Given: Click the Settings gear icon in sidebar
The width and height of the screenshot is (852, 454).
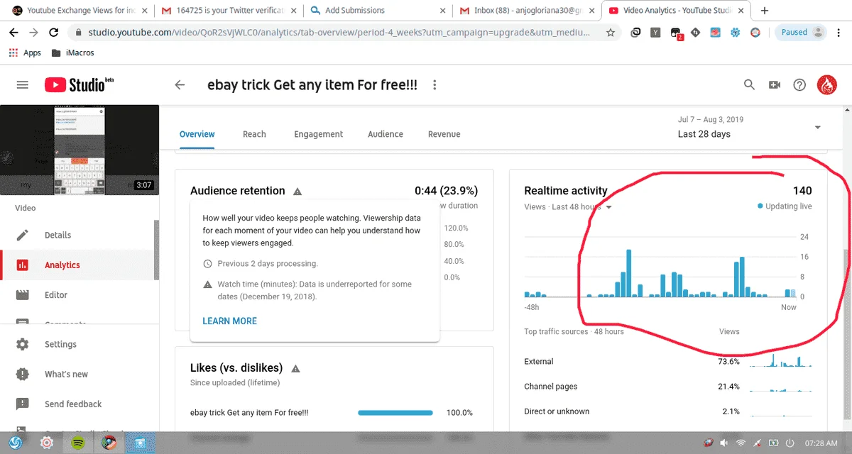Looking at the screenshot, I should 23,344.
